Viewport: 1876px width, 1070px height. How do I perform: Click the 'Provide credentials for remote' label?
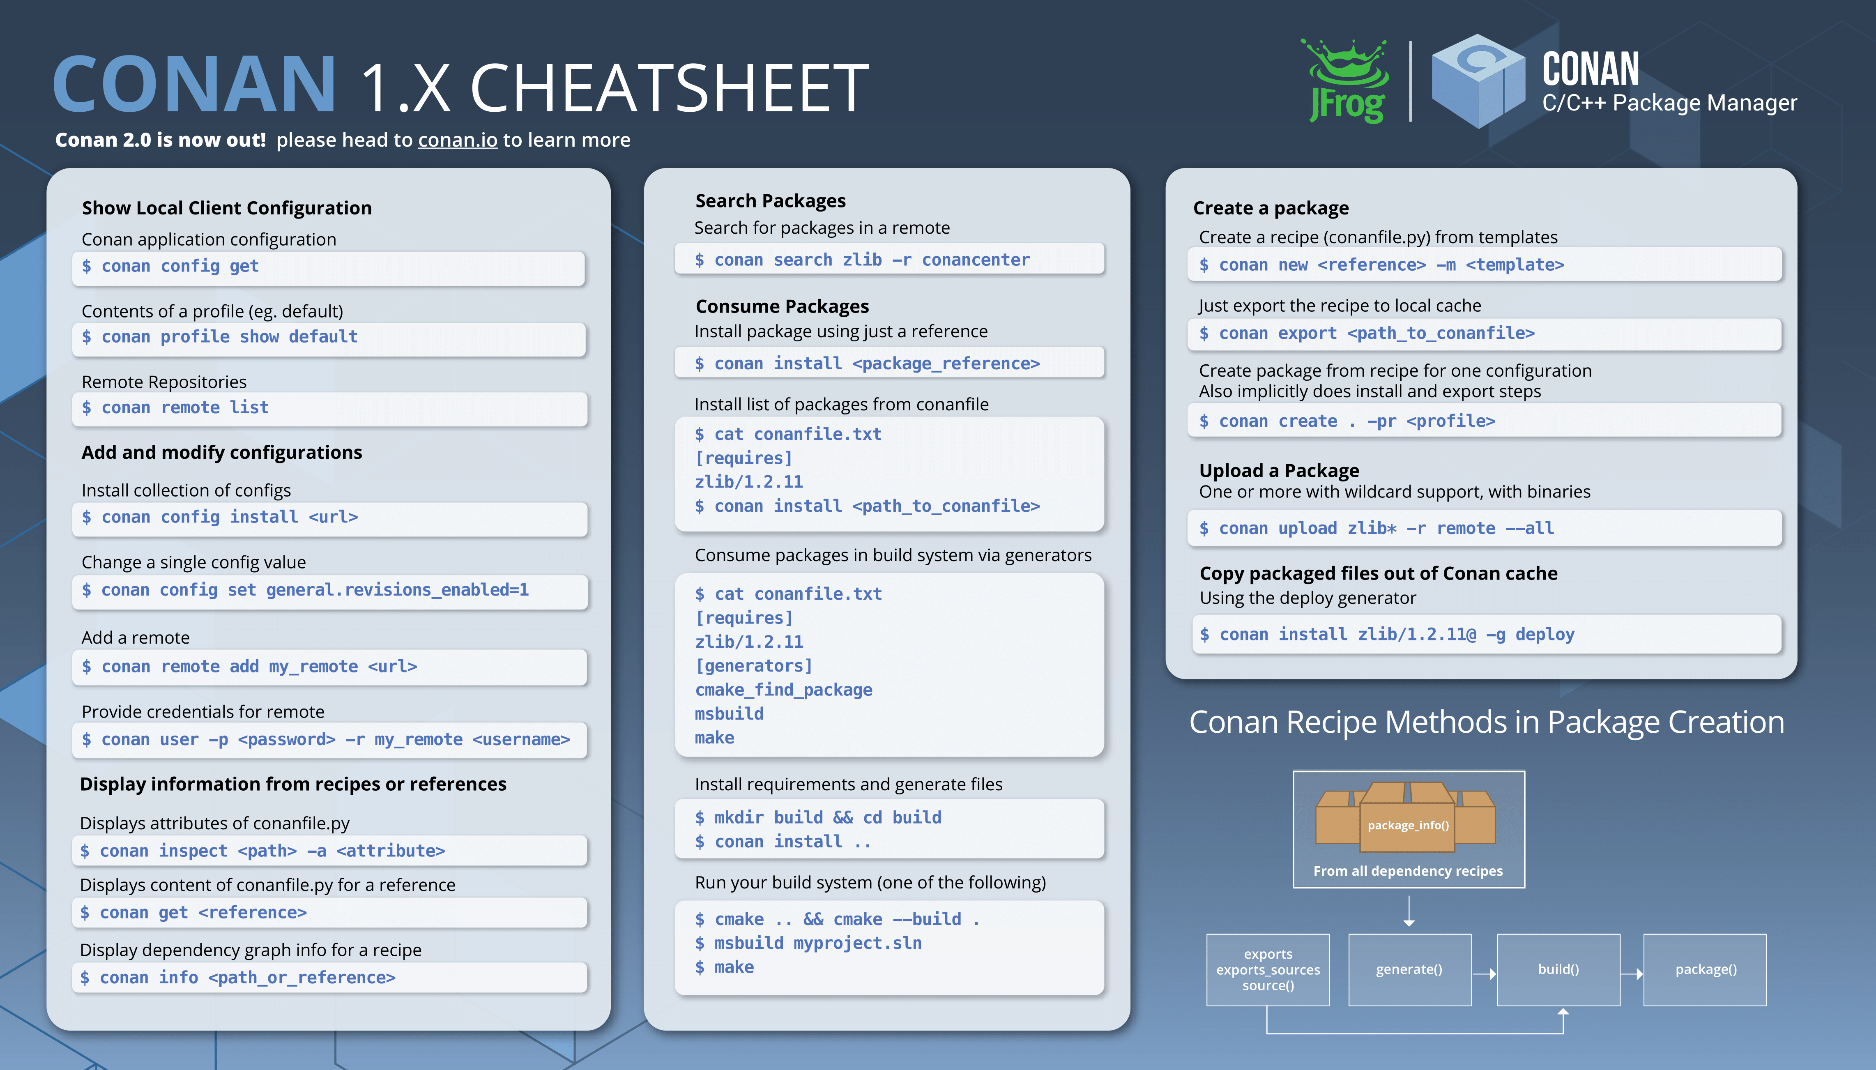(x=203, y=712)
